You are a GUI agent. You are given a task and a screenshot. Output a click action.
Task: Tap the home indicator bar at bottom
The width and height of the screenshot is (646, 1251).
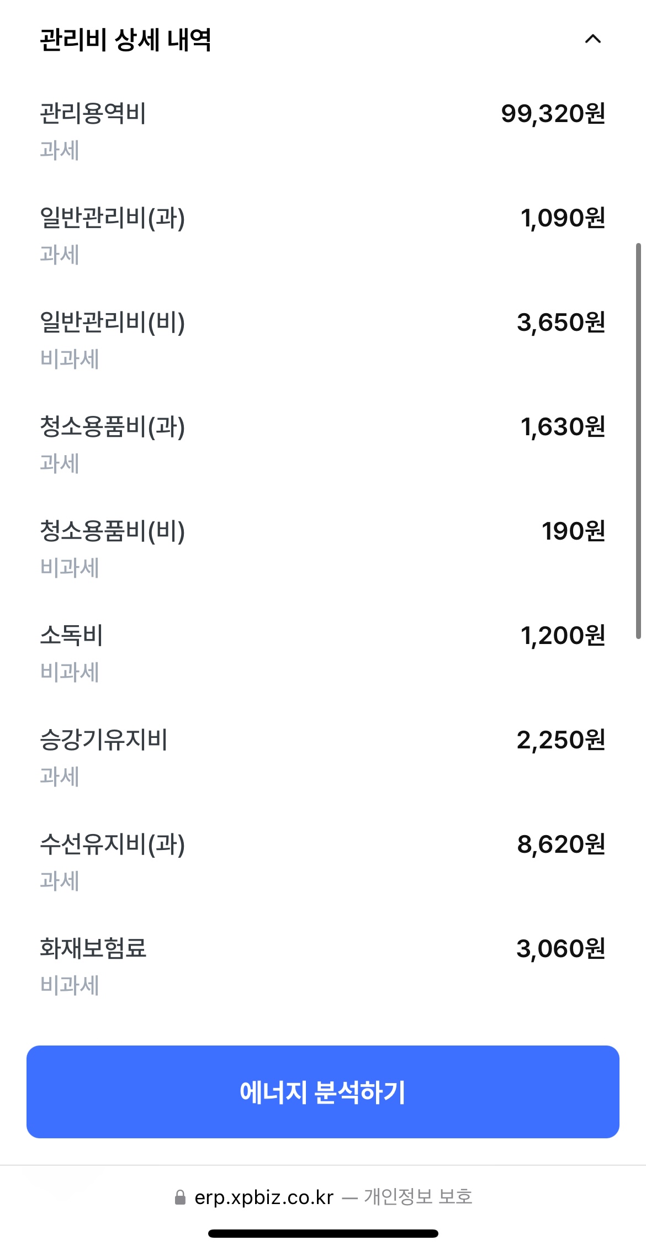323,1233
